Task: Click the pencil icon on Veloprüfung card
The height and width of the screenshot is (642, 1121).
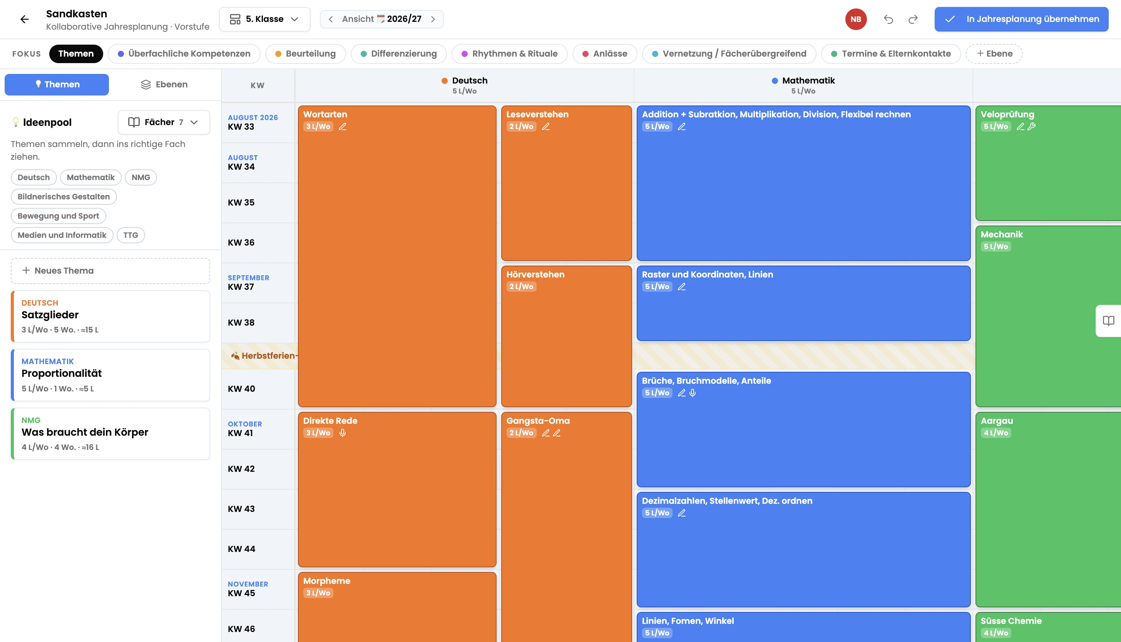Action: point(1021,127)
